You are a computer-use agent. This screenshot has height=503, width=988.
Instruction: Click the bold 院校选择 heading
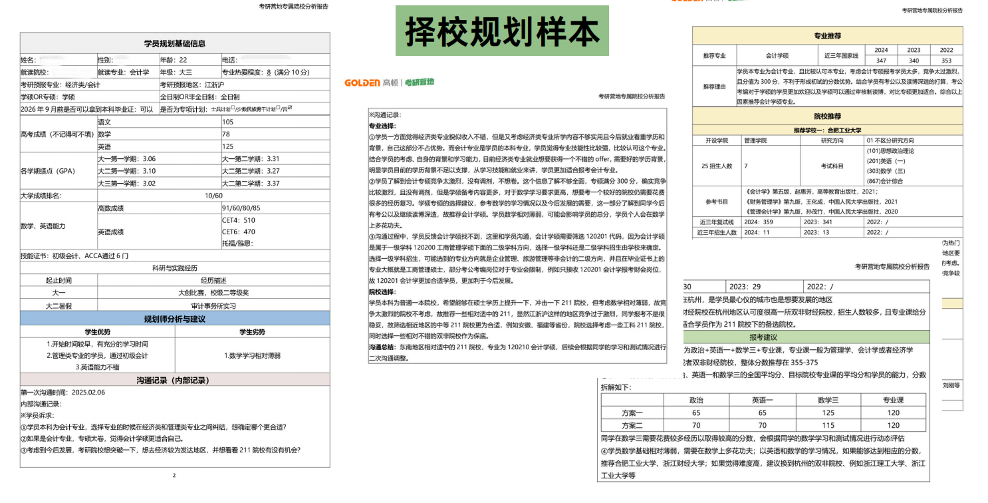click(382, 291)
